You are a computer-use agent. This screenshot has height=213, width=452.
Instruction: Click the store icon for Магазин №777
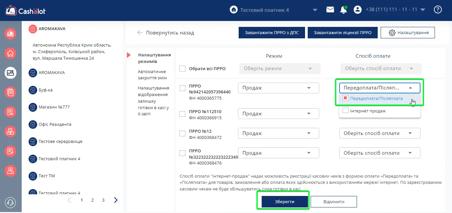coord(33,107)
